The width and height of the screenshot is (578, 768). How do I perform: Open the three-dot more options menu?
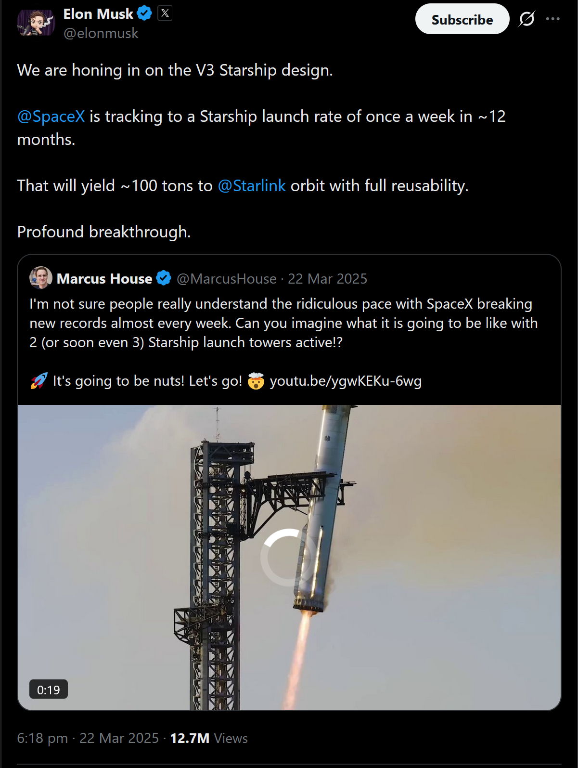[x=552, y=19]
